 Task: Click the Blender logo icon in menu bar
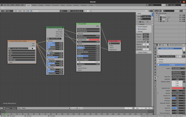coord(2,5)
